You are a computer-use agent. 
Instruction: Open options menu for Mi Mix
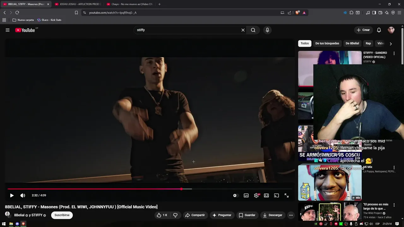(394, 168)
